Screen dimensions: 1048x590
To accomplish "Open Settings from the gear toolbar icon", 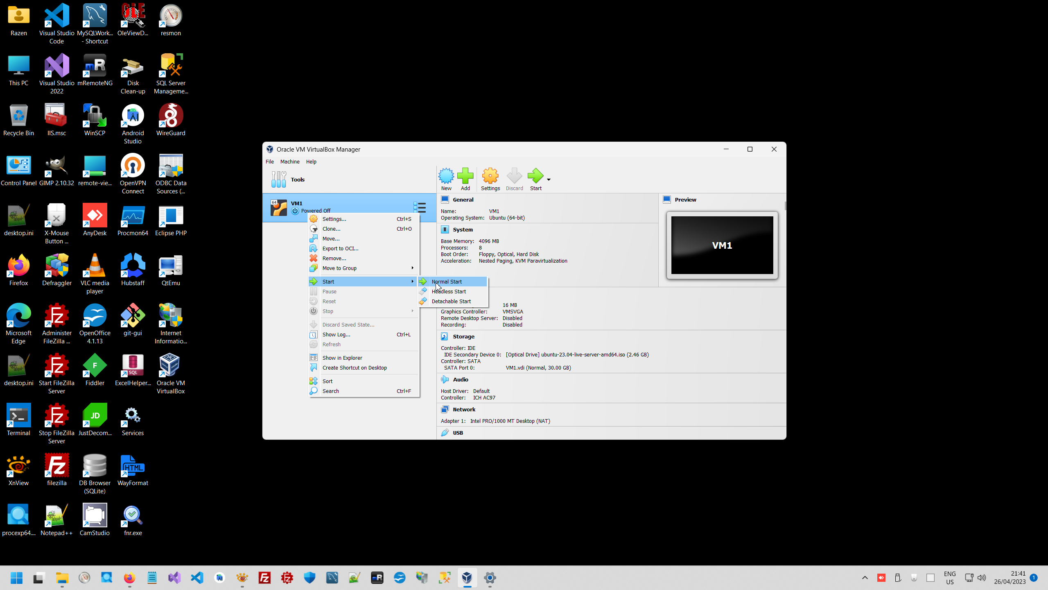I will 490,177.
